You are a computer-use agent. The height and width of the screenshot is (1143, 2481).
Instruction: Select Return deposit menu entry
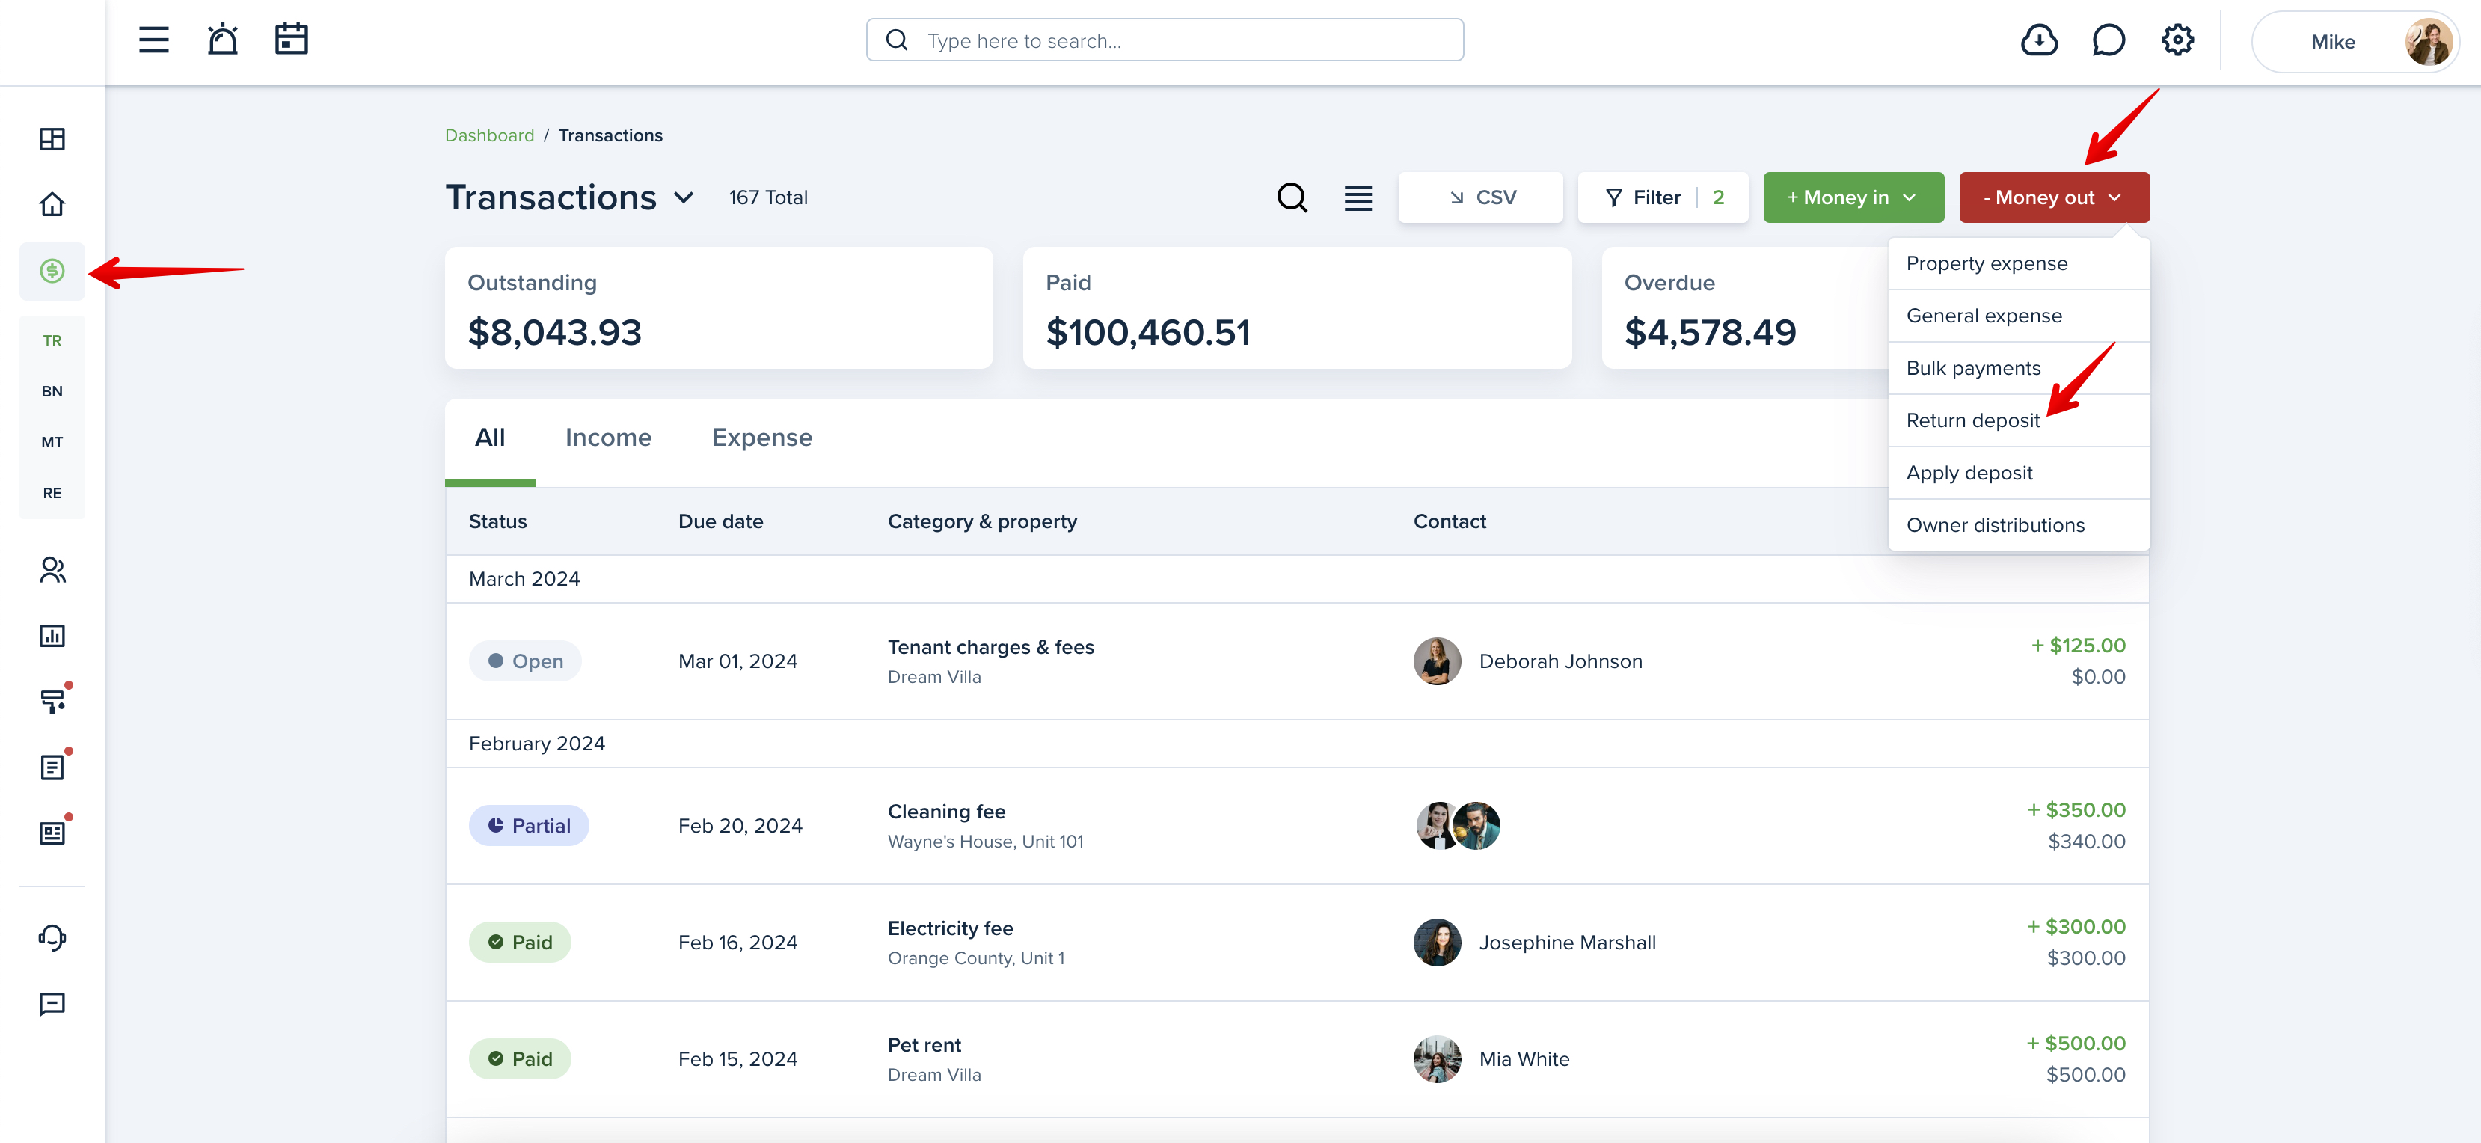[2019, 421]
